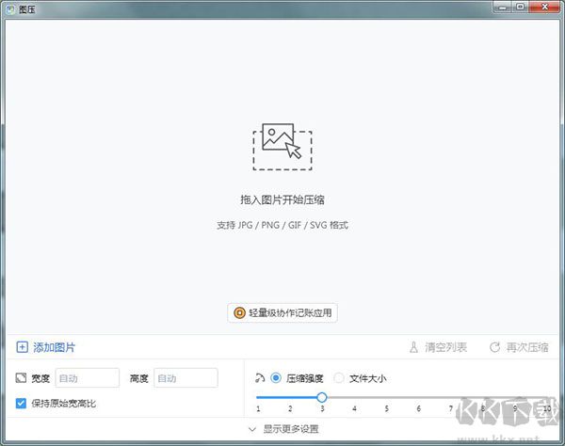The image size is (565, 446).
Task: Click the 宽度 width input field
Action: pyautogui.click(x=88, y=378)
